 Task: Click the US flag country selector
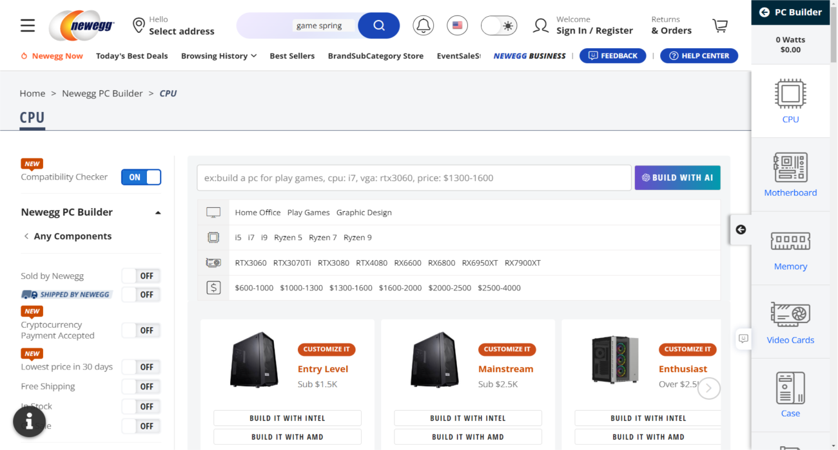458,26
